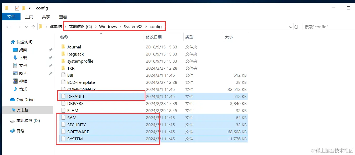355x155 pixels.
Task: Click Properties icon in quick access toolbar
Action: click(17, 8)
